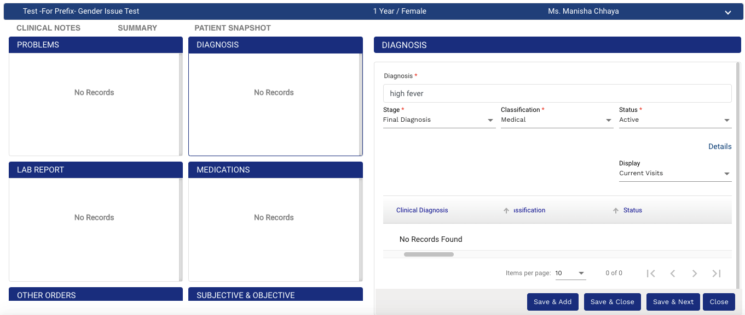The height and width of the screenshot is (315, 745).
Task: Sort by arrow next to Status column
Action: 616,211
